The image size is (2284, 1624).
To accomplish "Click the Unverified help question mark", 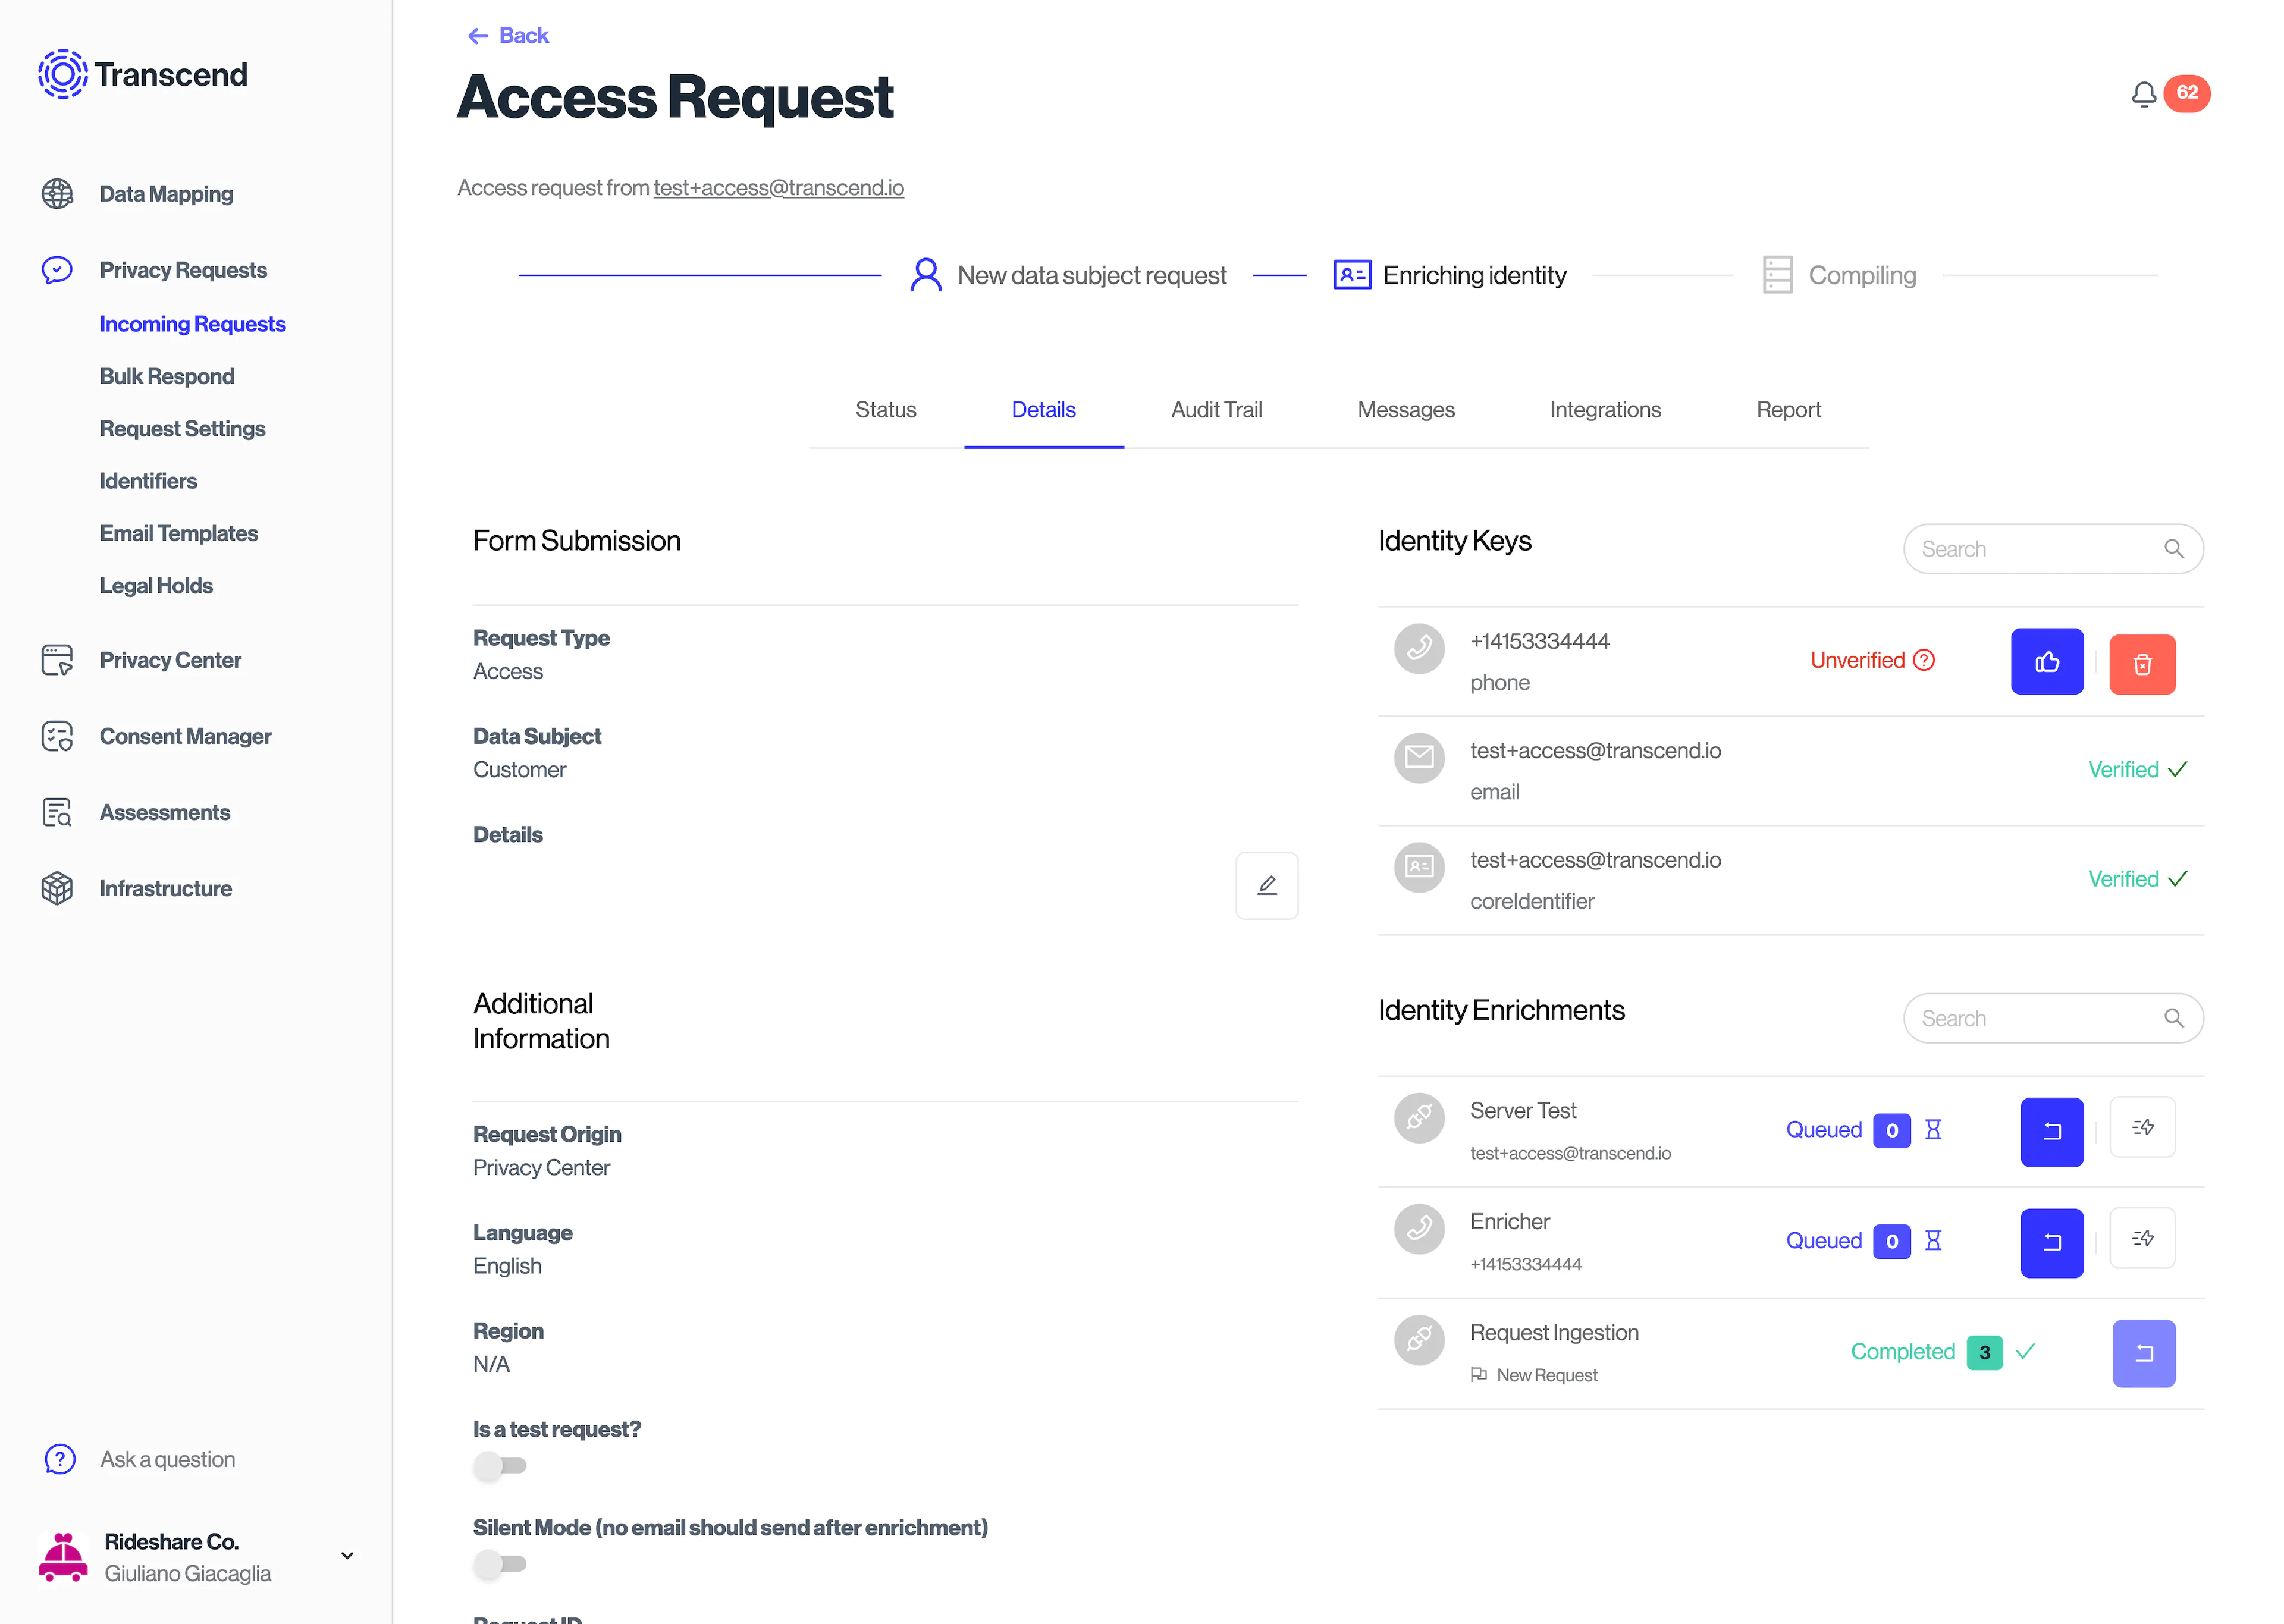I will 1923,660.
